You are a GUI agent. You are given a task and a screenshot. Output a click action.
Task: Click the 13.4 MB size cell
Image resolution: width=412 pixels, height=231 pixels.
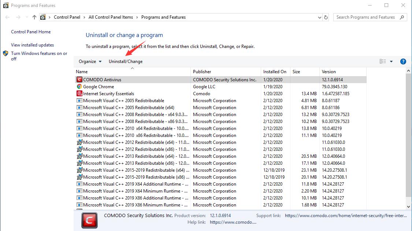click(x=309, y=94)
